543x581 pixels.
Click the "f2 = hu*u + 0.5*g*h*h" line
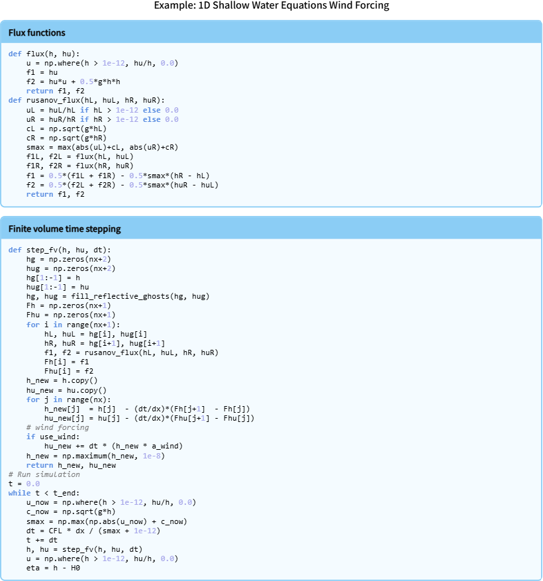point(73,81)
